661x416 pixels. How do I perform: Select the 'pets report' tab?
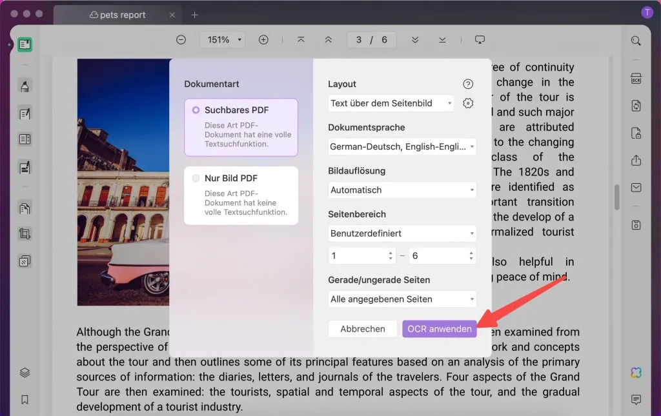(x=117, y=15)
